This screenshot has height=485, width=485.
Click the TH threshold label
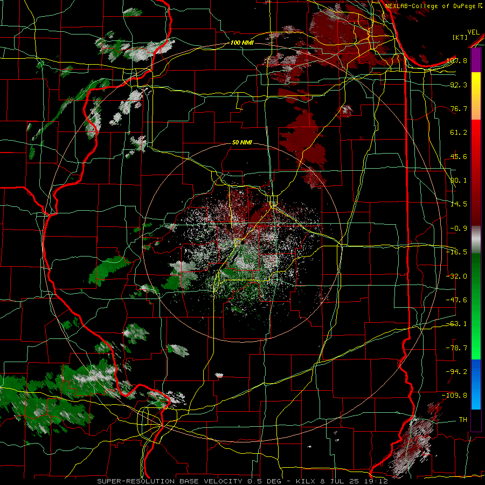463,420
